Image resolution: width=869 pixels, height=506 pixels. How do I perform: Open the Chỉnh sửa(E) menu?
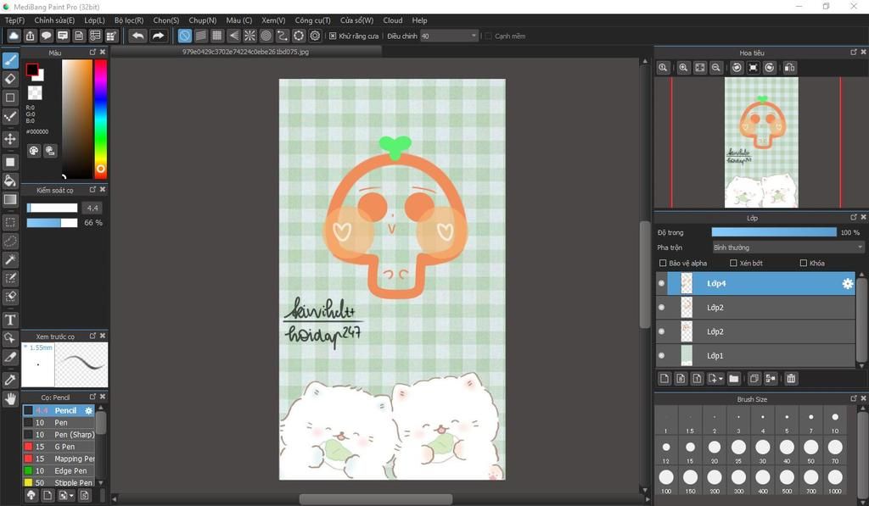(54, 20)
